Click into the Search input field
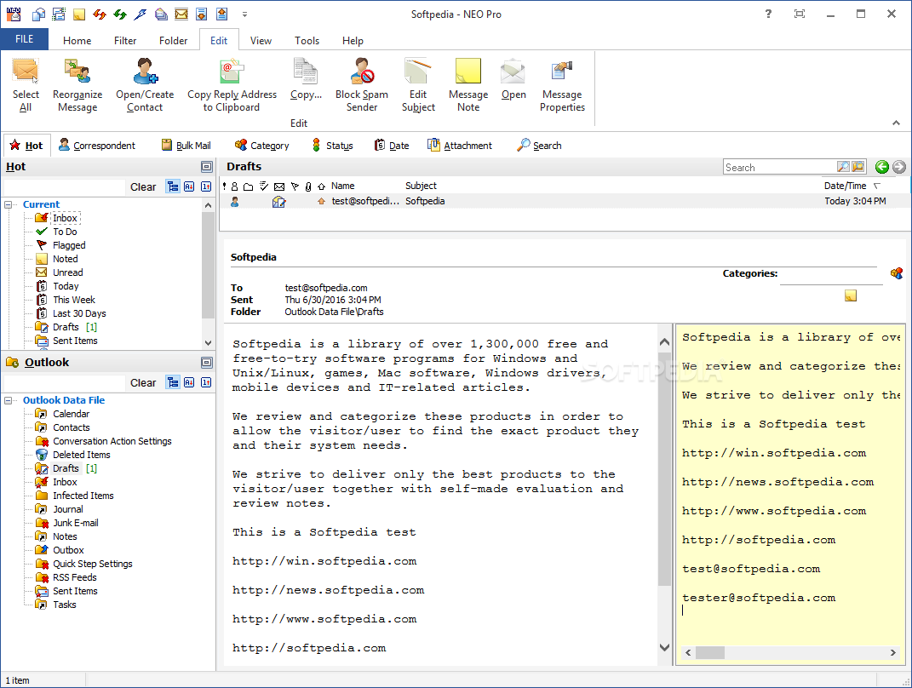The width and height of the screenshot is (912, 688). 780,168
